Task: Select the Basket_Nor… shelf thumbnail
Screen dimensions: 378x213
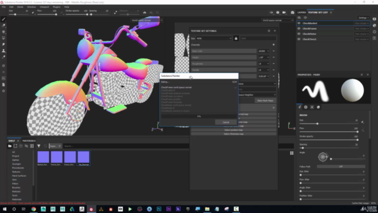Action: pyautogui.click(x=43, y=158)
